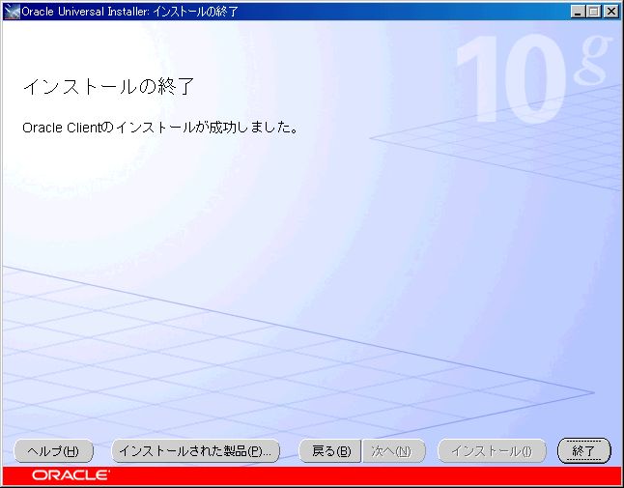Image resolution: width=624 pixels, height=488 pixels.
Task: Click the Oracle Universal Installer title bar icon
Action: point(12,12)
